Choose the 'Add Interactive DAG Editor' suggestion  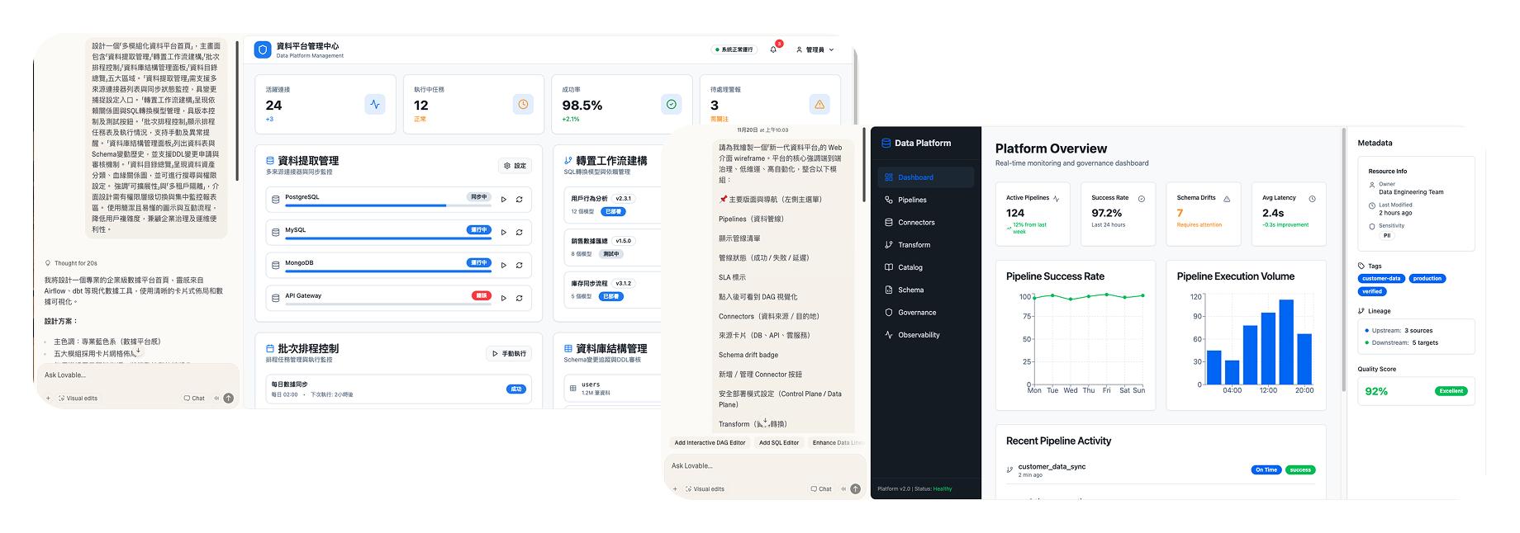[710, 443]
